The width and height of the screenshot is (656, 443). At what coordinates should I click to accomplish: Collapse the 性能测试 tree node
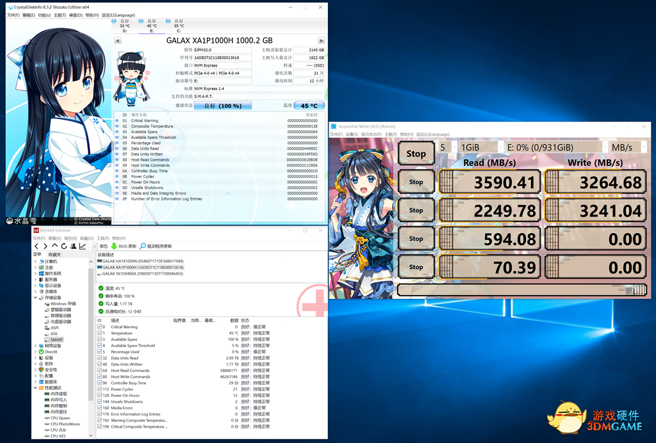[36, 388]
